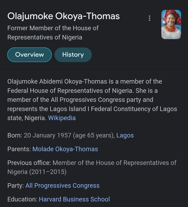Click the 'Born' field label

point(15,135)
